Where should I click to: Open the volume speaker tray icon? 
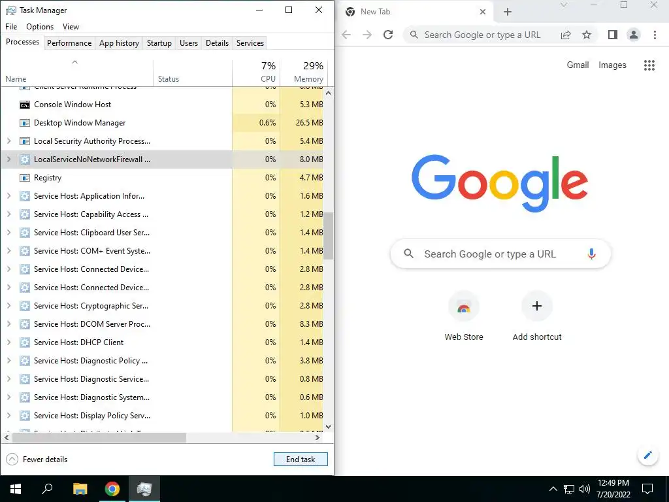click(x=585, y=489)
